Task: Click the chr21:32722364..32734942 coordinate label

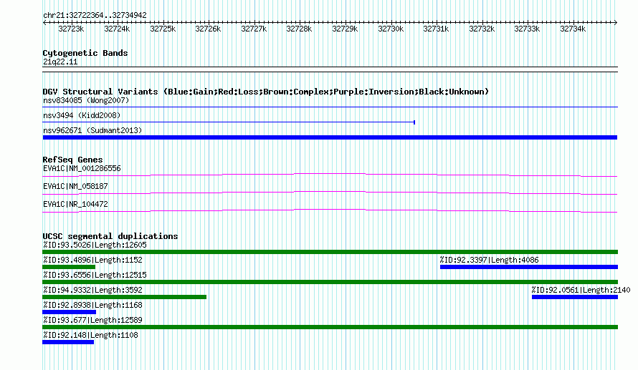Action: click(95, 15)
